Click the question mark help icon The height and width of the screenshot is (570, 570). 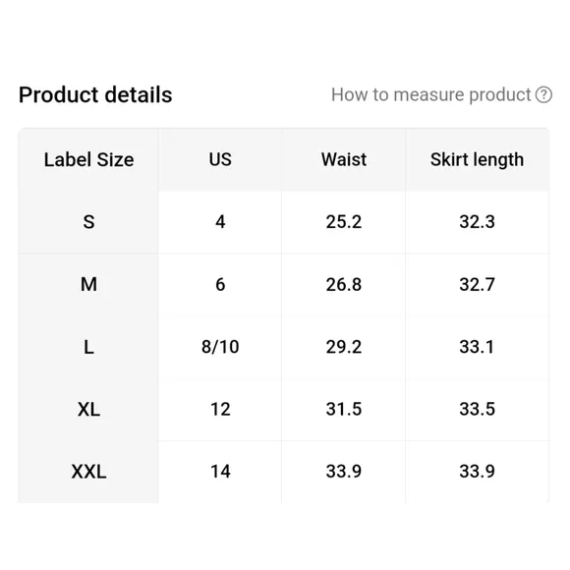(543, 95)
